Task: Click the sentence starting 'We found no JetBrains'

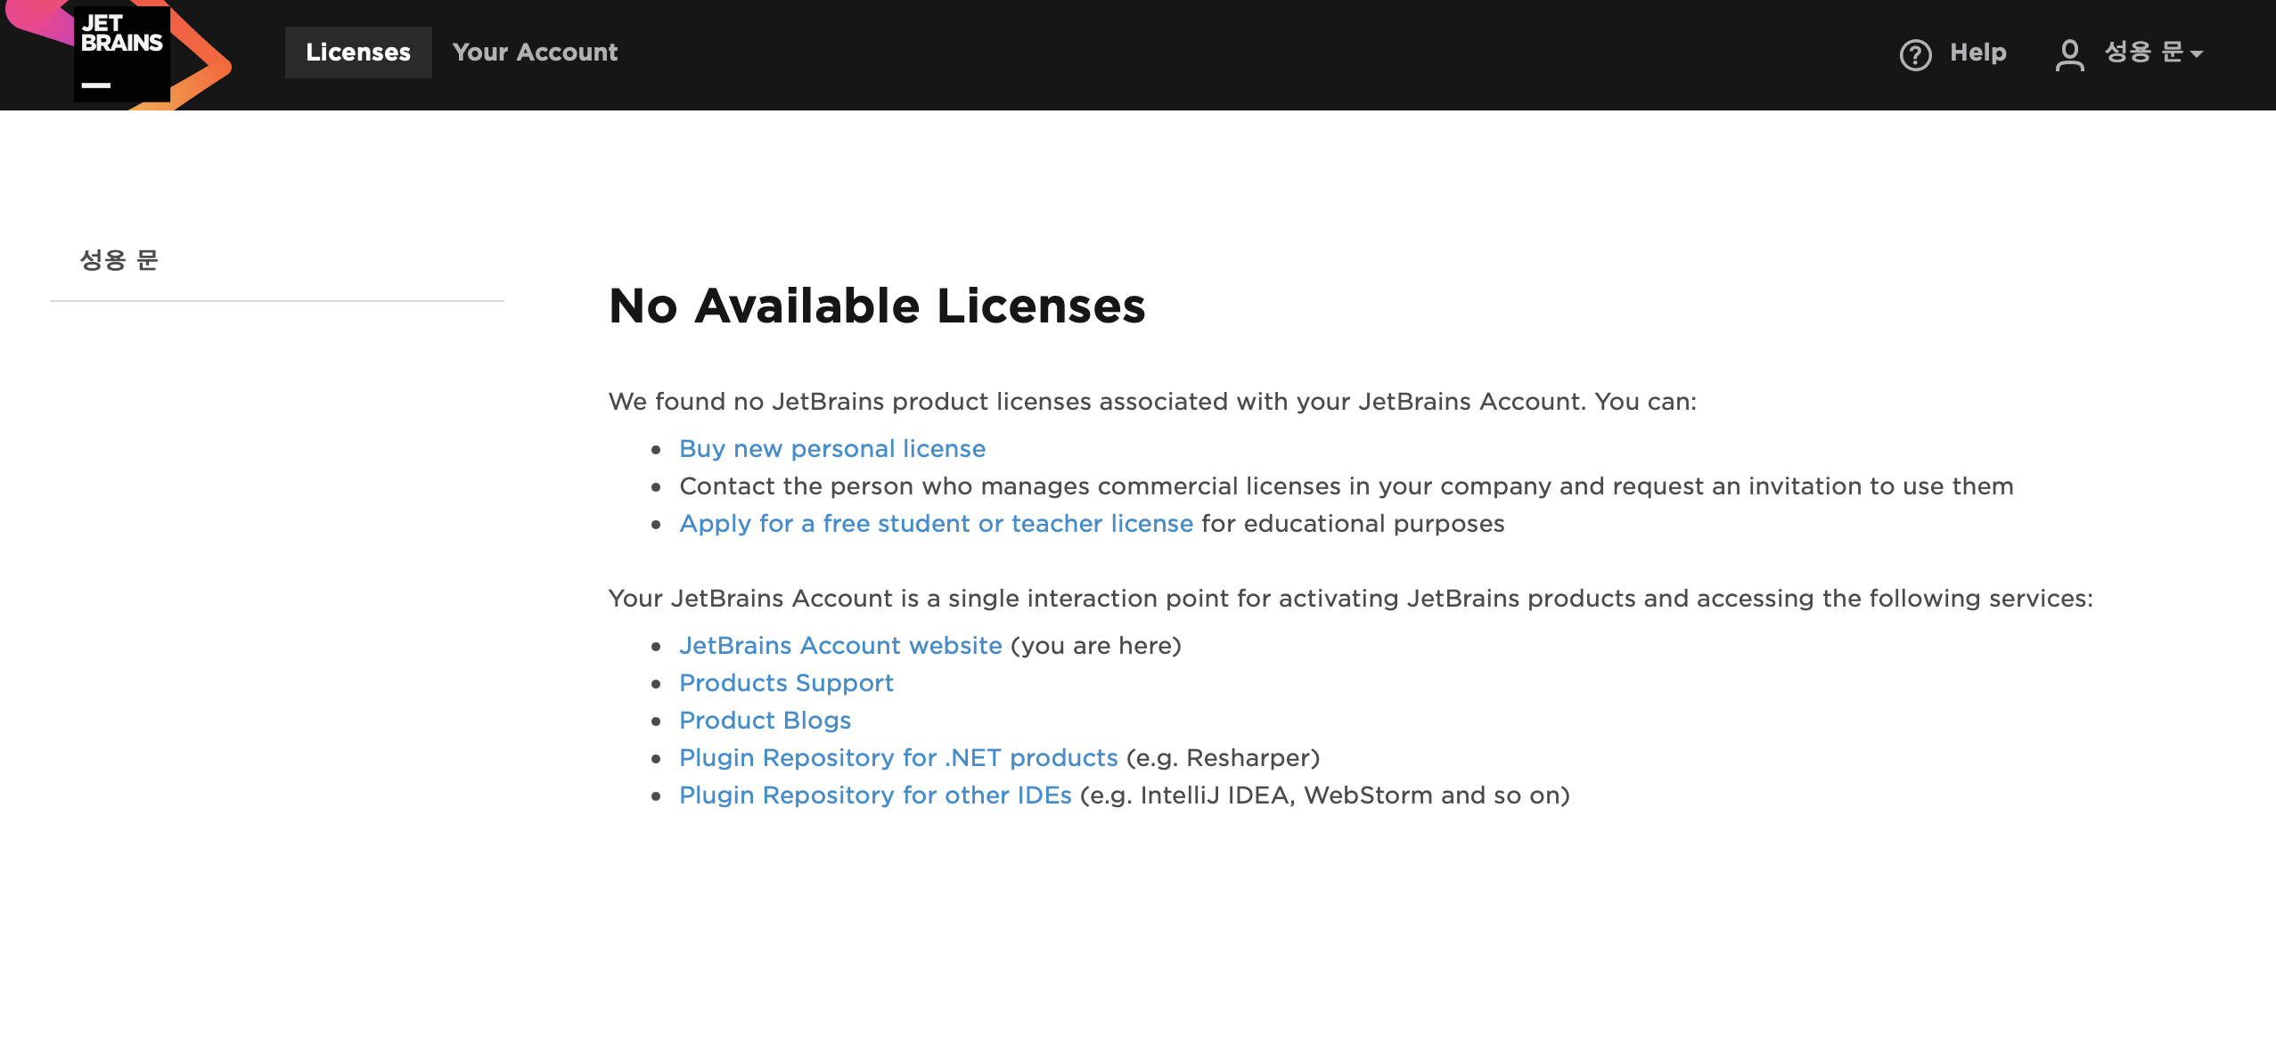Action: pyautogui.click(x=1152, y=402)
